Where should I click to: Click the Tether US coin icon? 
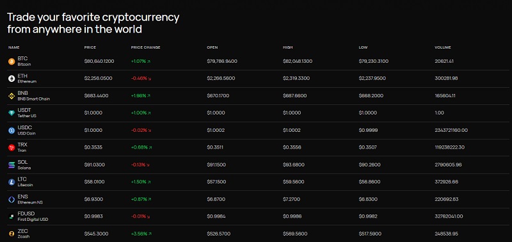pyautogui.click(x=12, y=113)
